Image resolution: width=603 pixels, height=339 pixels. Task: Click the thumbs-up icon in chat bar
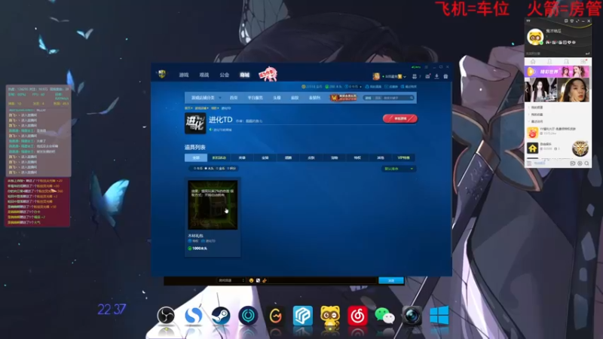[x=265, y=280]
